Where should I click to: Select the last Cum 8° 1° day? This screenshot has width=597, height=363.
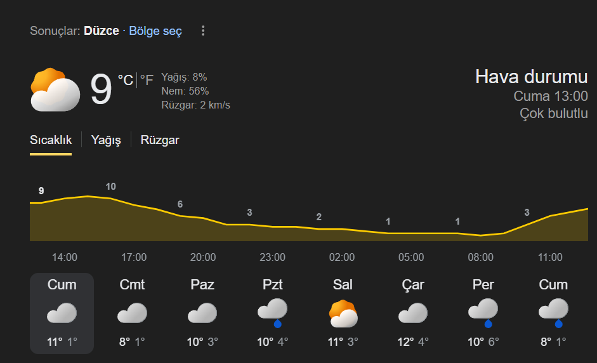coord(553,313)
